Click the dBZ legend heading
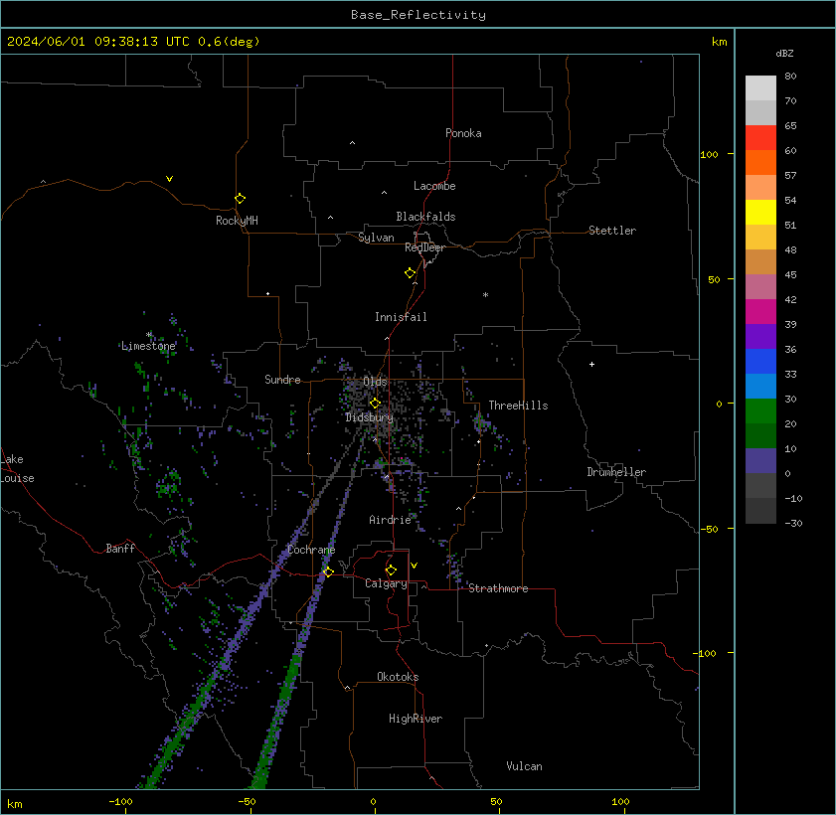Viewport: 836px width, 815px height. point(784,54)
